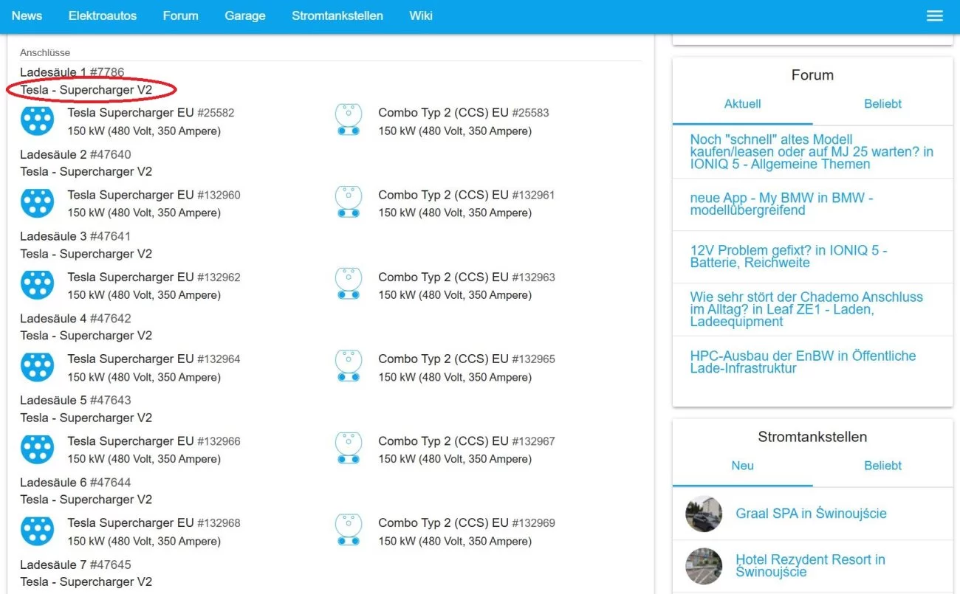Click CCS Combo icon for connector #132969
Image resolution: width=960 pixels, height=594 pixels.
click(348, 531)
